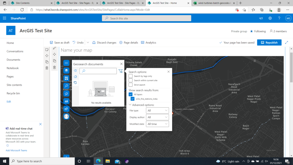Screen dimensions: 293x165
Task: Select the highlighted document search mode icon
Action: tap(75, 83)
